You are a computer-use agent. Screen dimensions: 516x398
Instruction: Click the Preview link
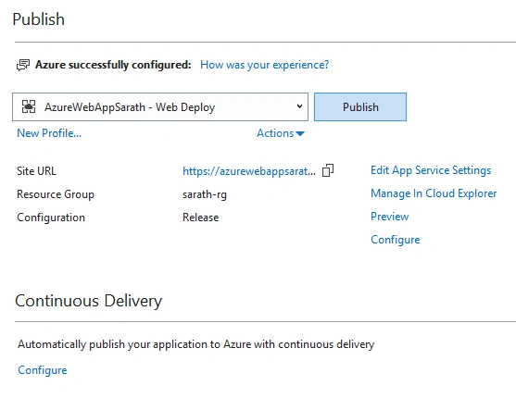pyautogui.click(x=390, y=217)
